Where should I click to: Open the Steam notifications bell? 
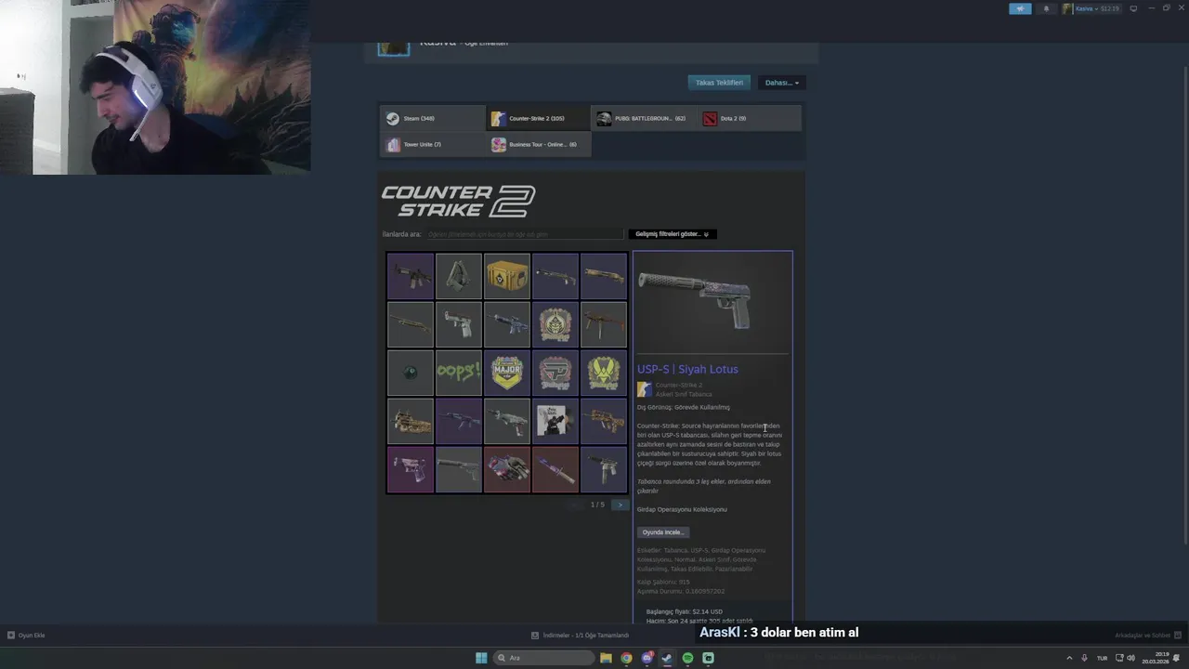coord(1046,8)
